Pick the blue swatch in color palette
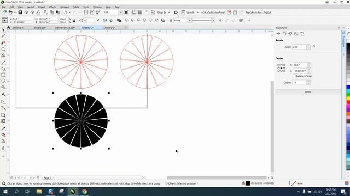The width and height of the screenshot is (350, 196). coord(348,87)
